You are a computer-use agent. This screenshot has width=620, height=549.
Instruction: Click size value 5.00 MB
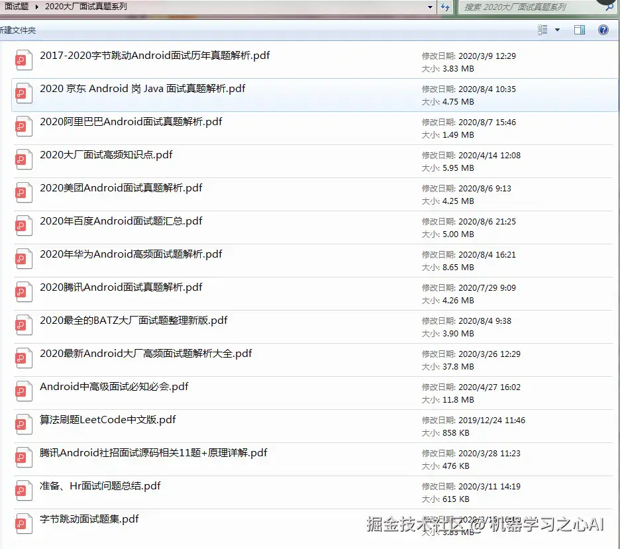coord(458,234)
